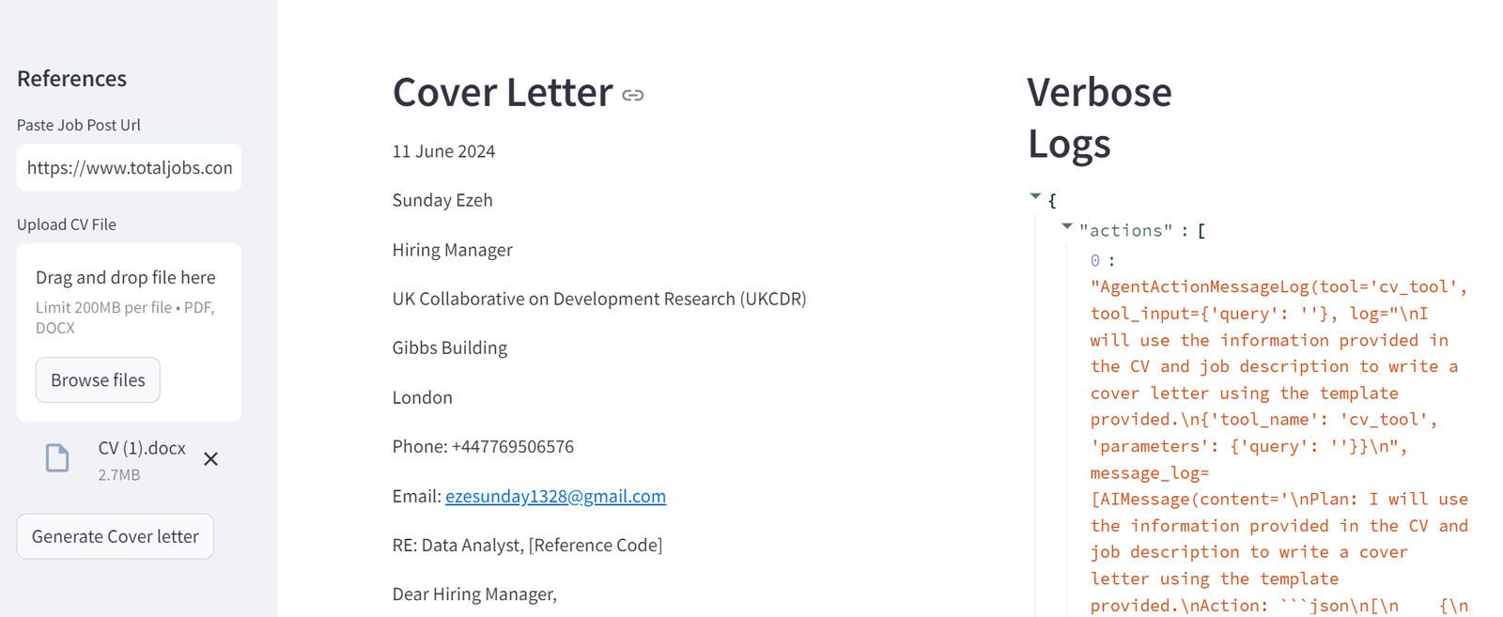Remove the uploaded CV (1).docx file
The height and width of the screenshot is (617, 1503).
pos(210,458)
